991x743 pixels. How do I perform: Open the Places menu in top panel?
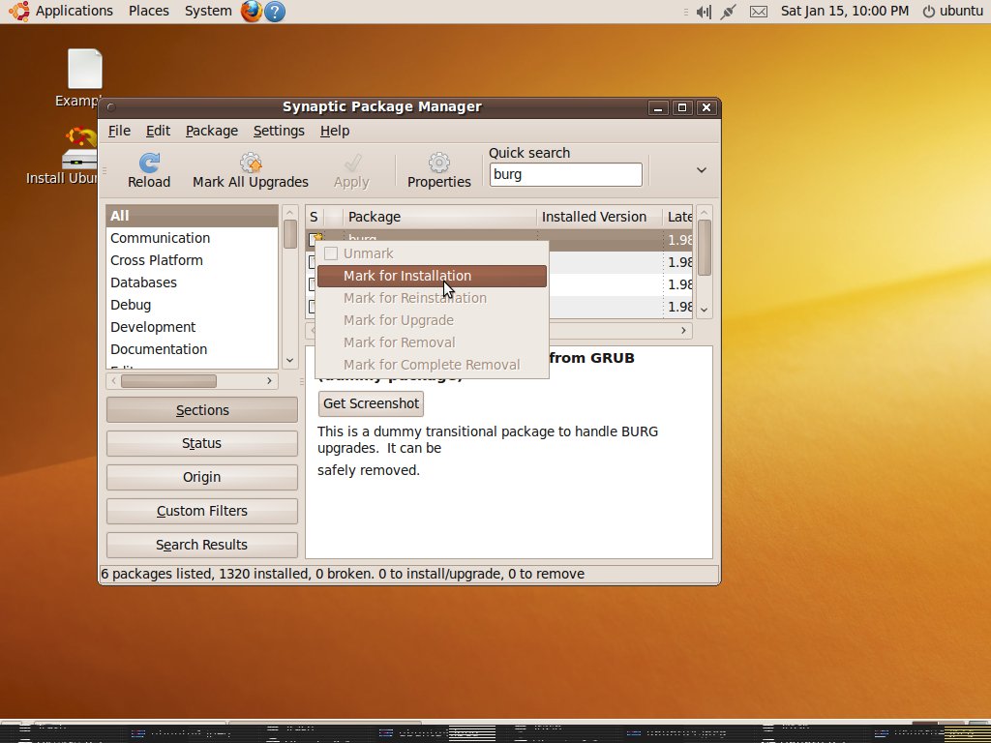(148, 12)
